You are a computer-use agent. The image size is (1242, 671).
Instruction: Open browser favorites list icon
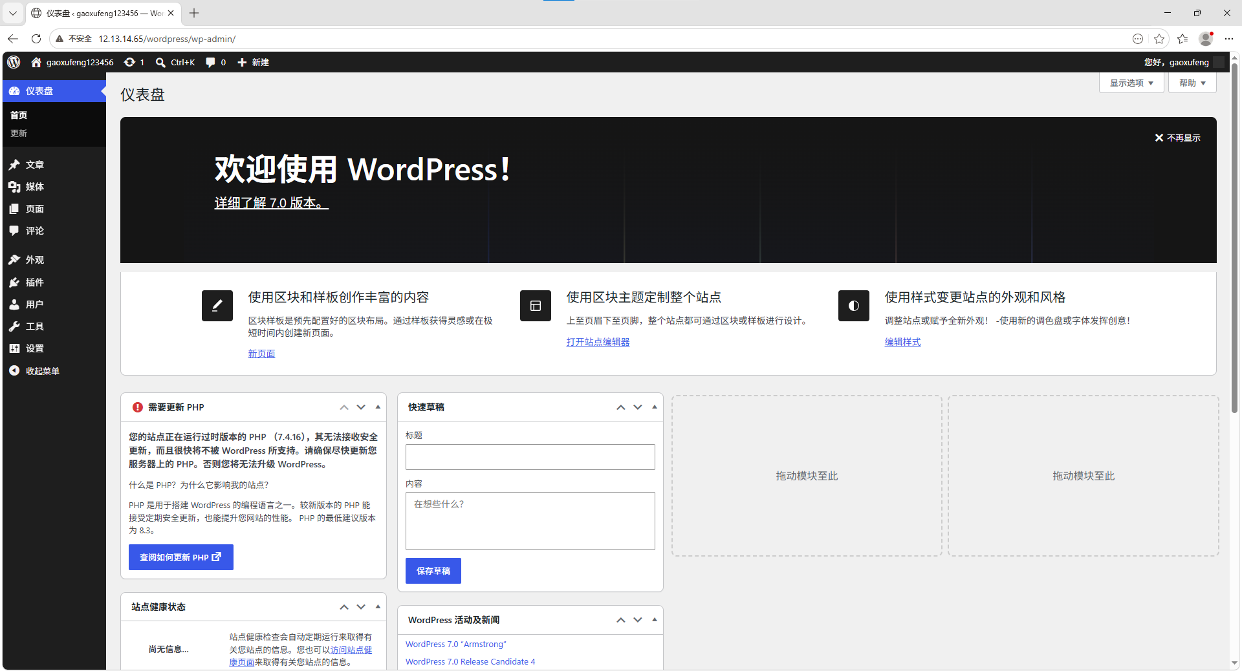point(1182,39)
